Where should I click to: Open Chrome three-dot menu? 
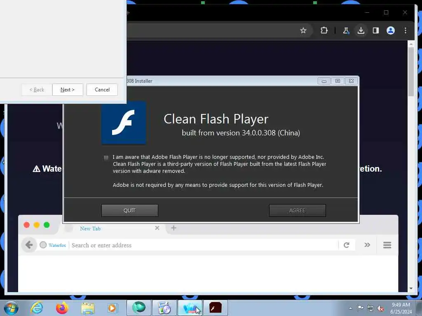click(406, 30)
